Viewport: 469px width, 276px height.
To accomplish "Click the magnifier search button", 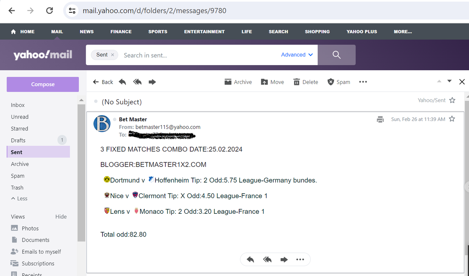I will pyautogui.click(x=337, y=55).
